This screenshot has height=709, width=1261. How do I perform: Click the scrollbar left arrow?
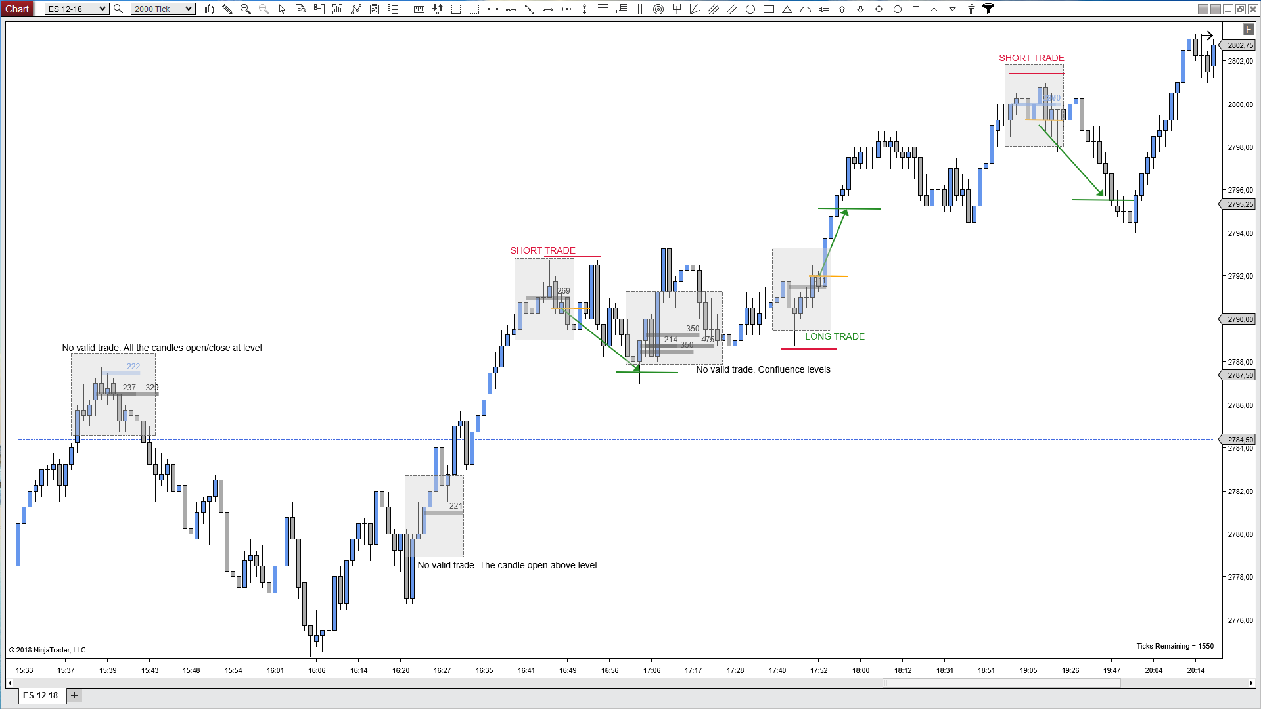point(11,683)
